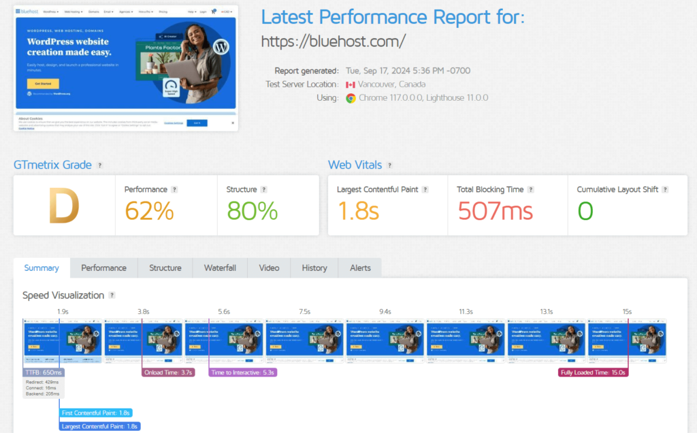Screen dimensions: 697x433
Task: Click the 80% Structure score
Action: point(252,211)
